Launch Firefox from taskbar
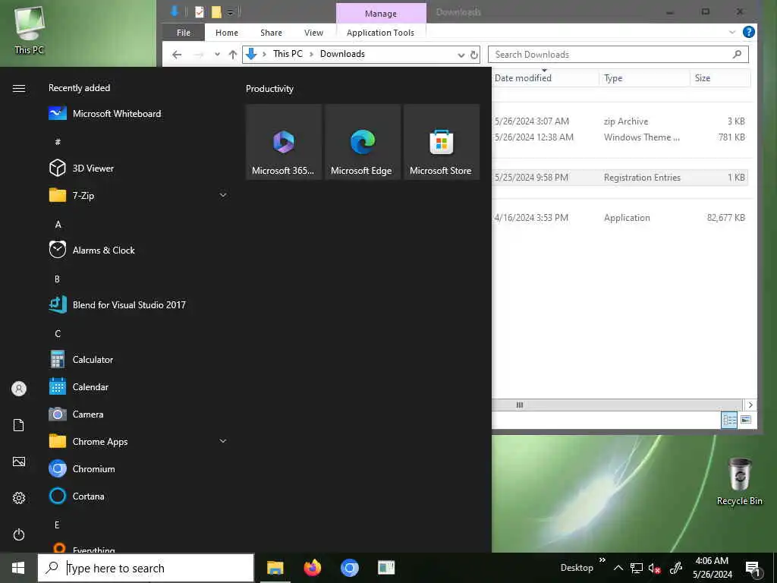 (312, 568)
